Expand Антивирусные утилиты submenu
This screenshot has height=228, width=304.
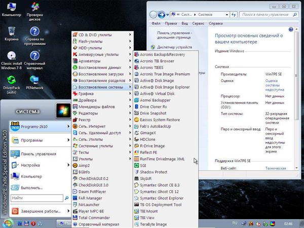(x=102, y=55)
